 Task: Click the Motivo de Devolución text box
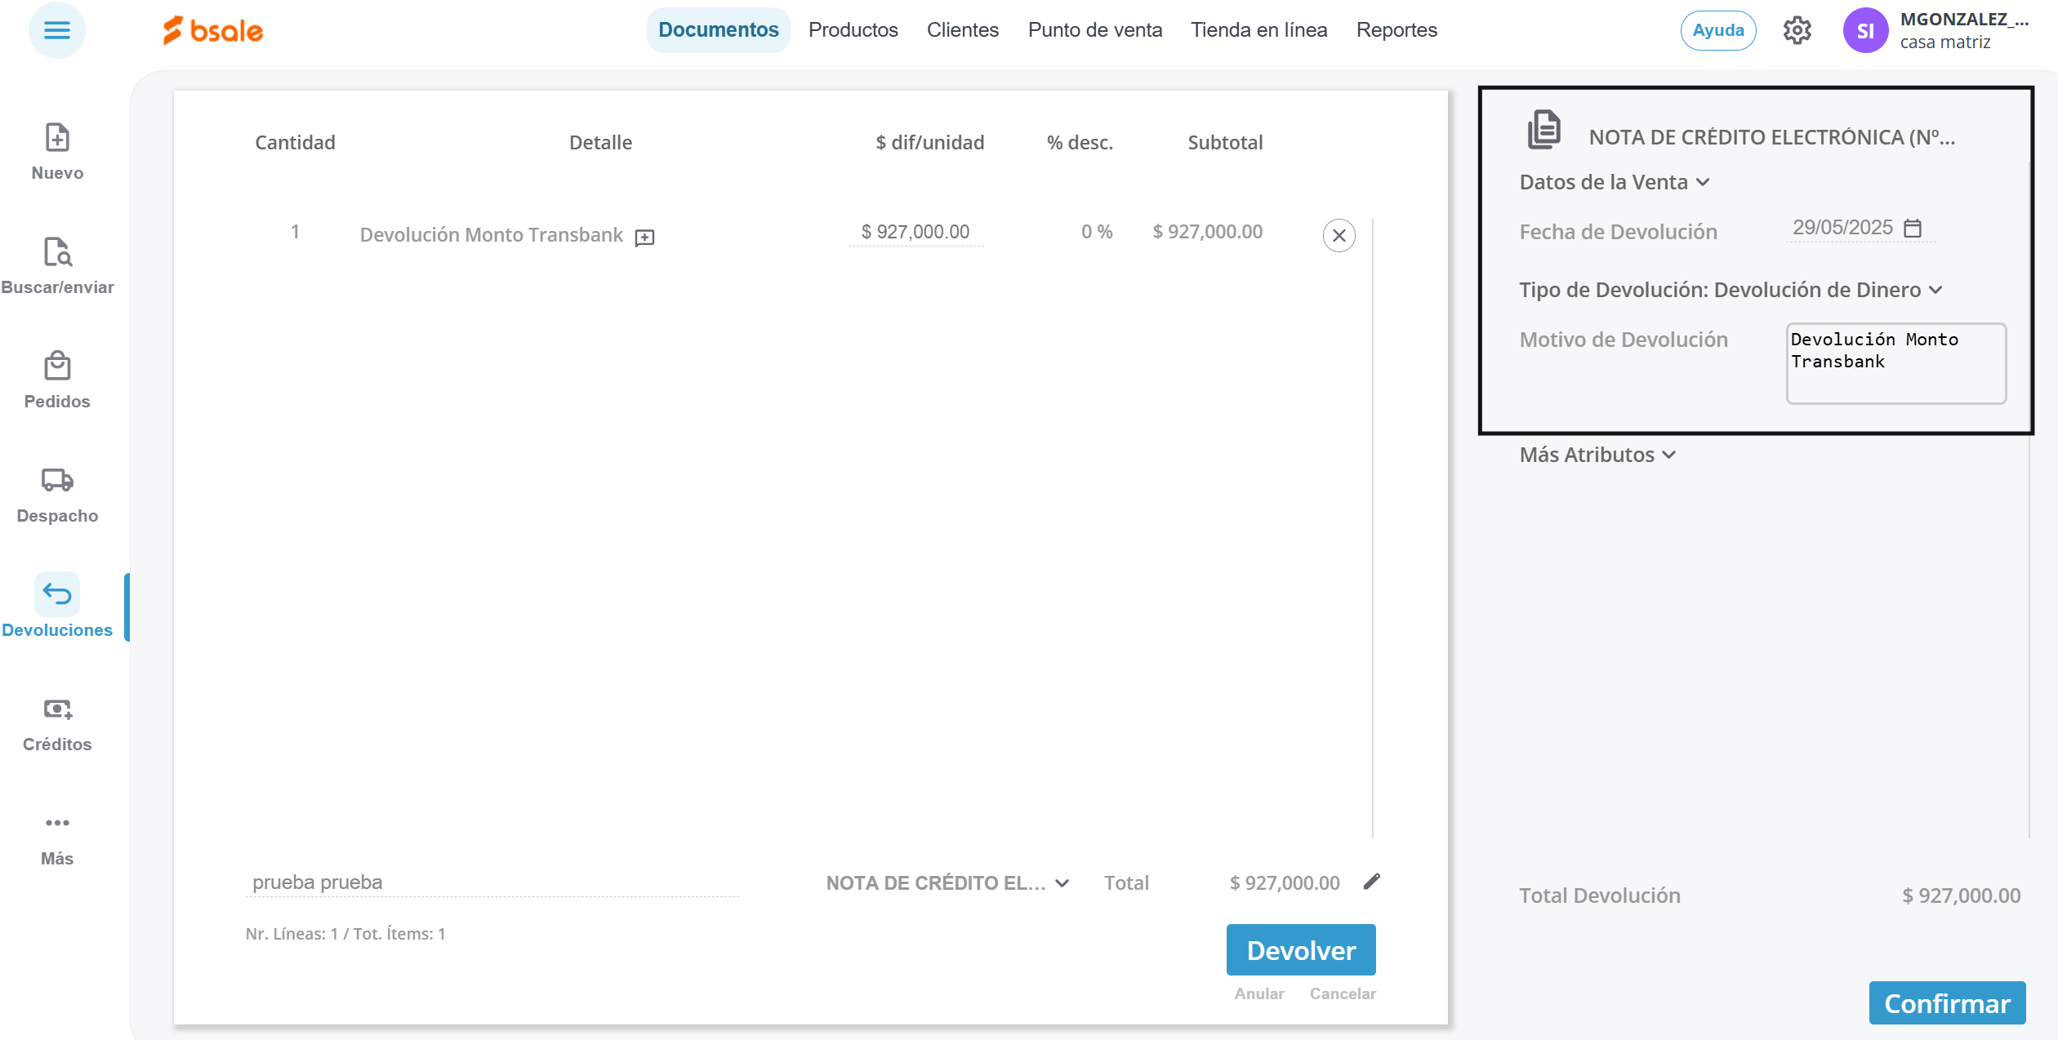1895,363
